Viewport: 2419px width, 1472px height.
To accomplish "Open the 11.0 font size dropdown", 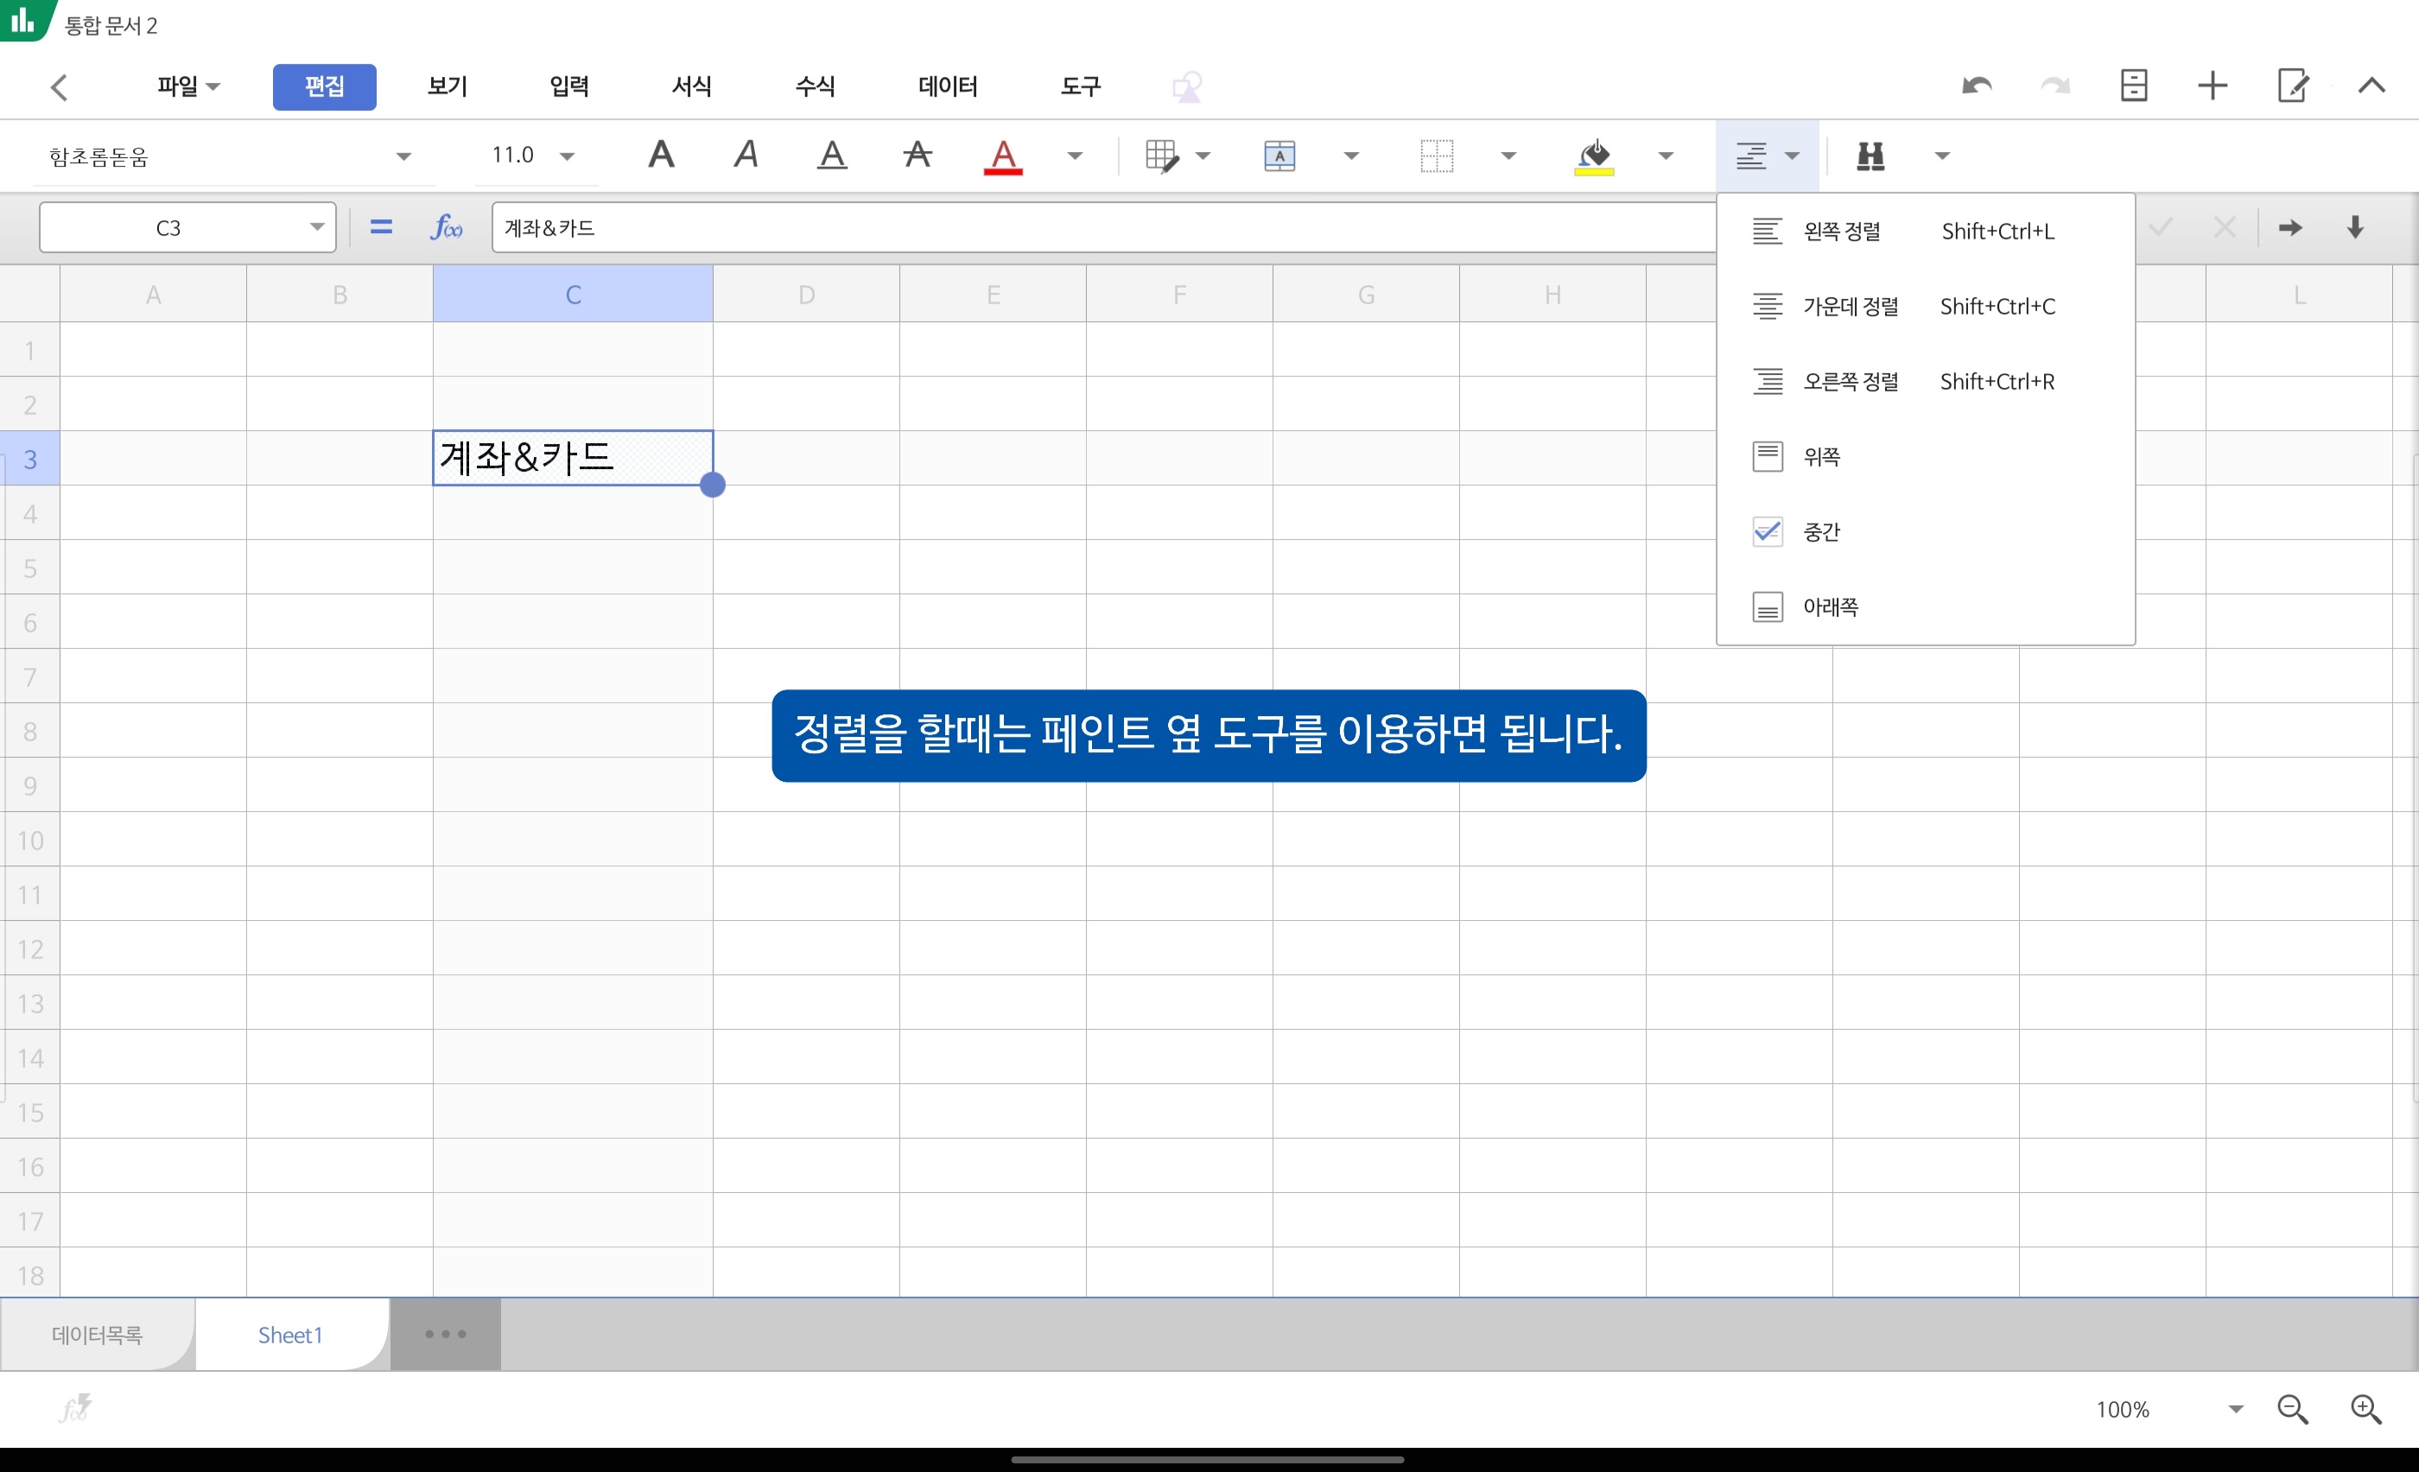I will click(567, 156).
